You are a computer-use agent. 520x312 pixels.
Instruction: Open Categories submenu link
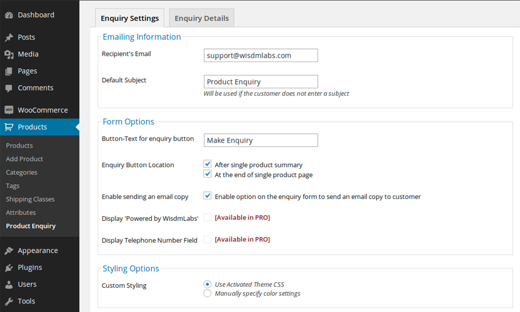(22, 172)
